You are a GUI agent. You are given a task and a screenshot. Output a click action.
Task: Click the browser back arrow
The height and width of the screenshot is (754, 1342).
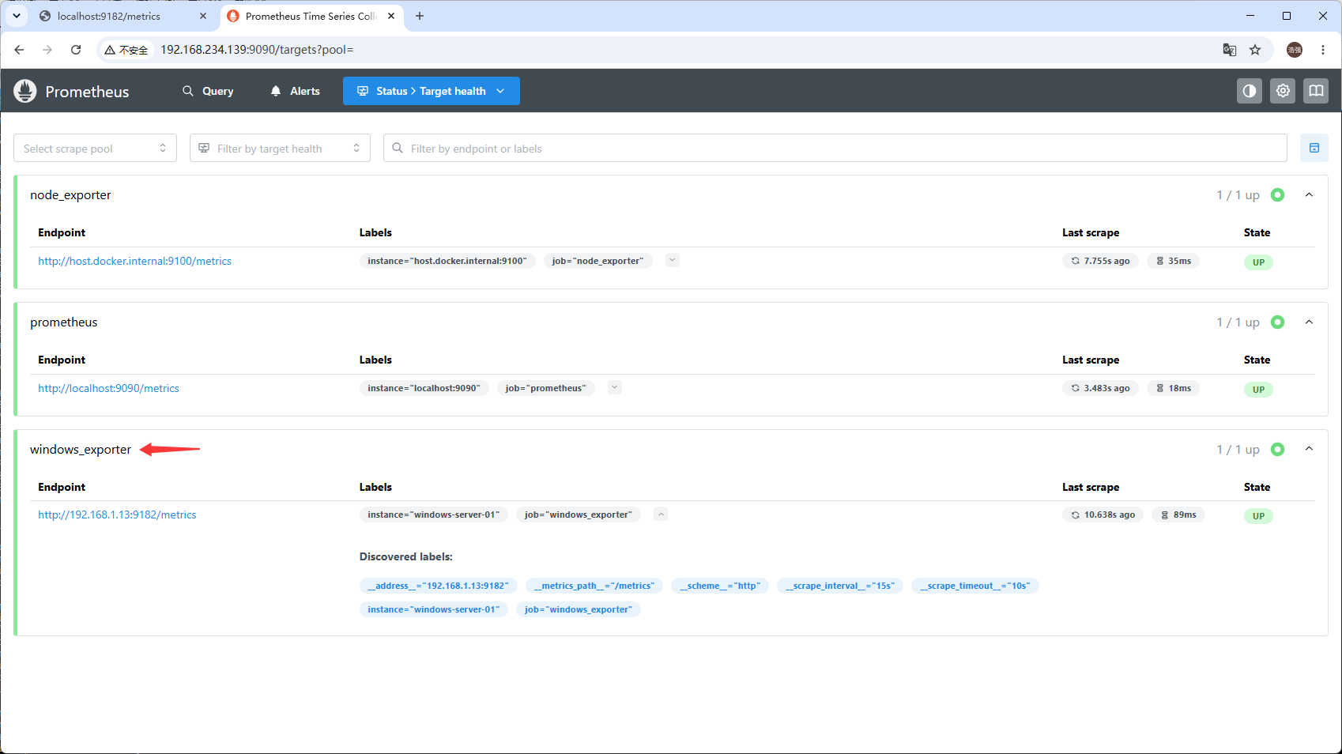pos(19,50)
